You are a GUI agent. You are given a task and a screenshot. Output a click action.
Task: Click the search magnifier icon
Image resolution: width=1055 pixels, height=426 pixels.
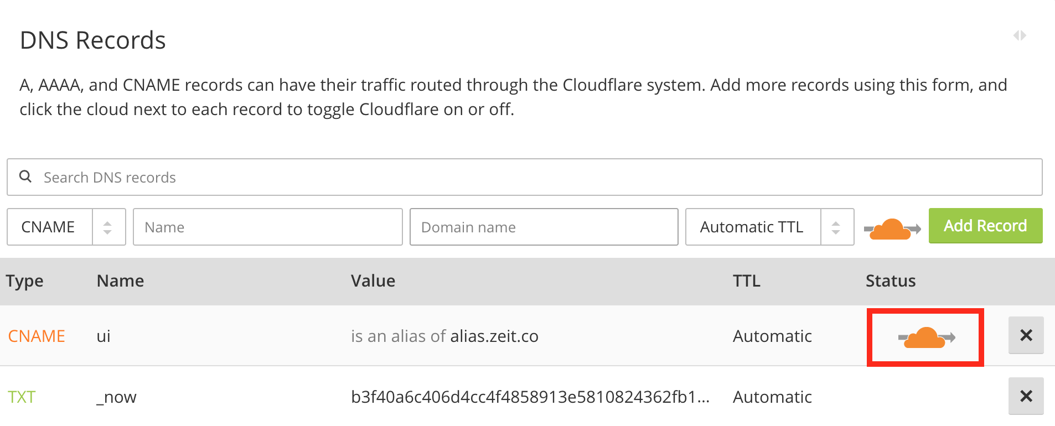pyautogui.click(x=25, y=176)
